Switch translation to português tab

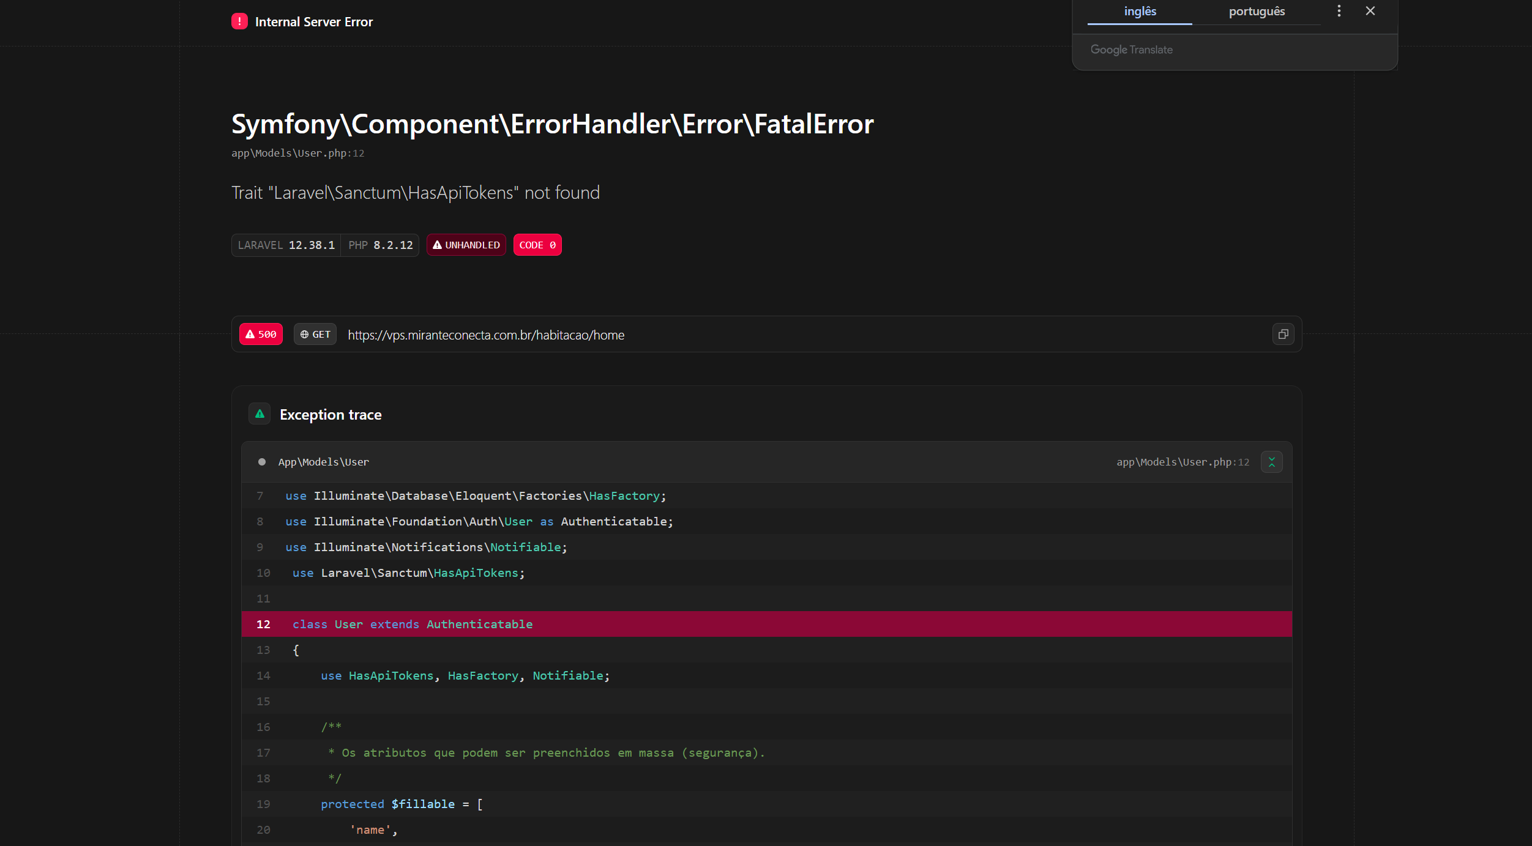tap(1257, 12)
